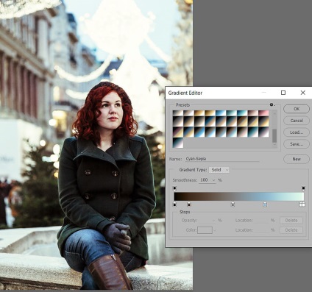Select the leftmost black color stop
The width and height of the screenshot is (312, 292).
click(174, 204)
